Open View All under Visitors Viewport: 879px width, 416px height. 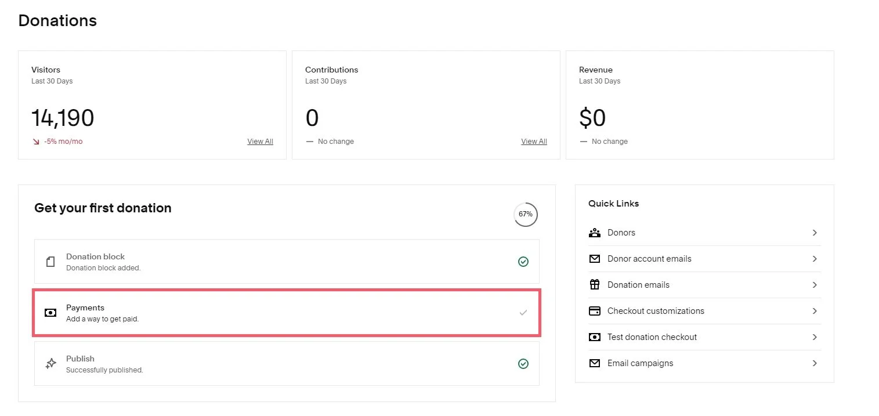tap(259, 141)
